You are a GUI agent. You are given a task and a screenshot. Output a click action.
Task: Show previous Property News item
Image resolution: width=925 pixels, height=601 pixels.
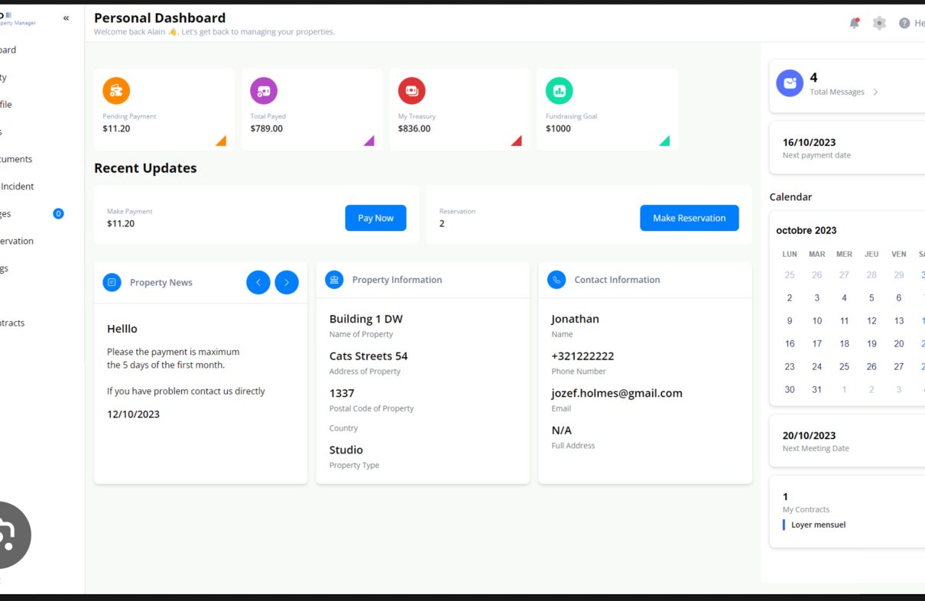[258, 282]
